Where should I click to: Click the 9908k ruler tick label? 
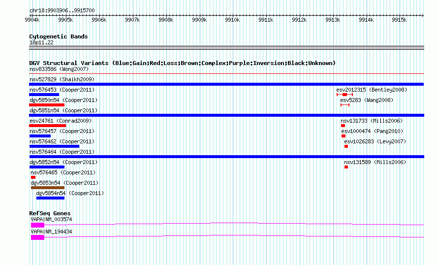(x=166, y=20)
